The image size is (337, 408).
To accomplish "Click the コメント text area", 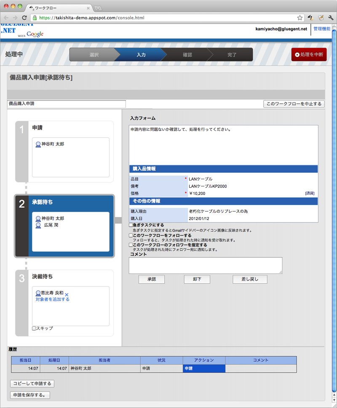I will click(206, 265).
